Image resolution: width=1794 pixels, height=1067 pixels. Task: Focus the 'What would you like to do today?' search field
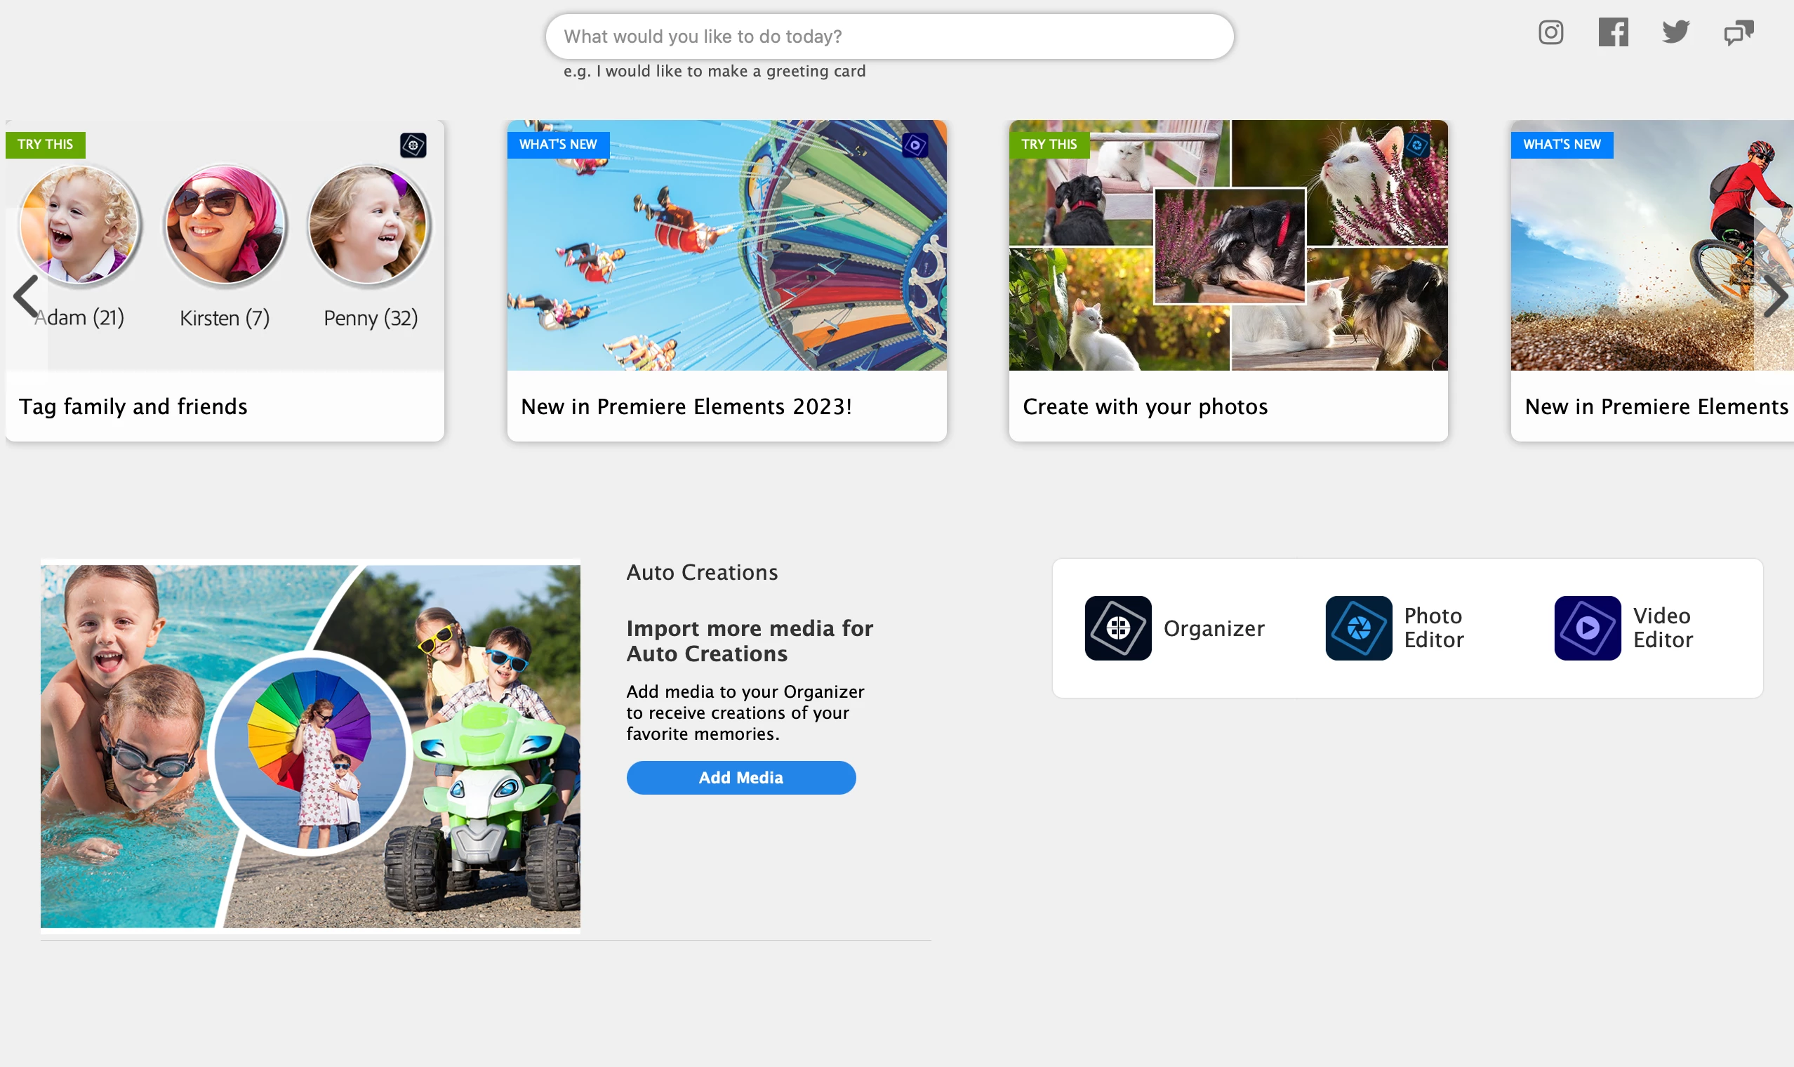click(889, 37)
